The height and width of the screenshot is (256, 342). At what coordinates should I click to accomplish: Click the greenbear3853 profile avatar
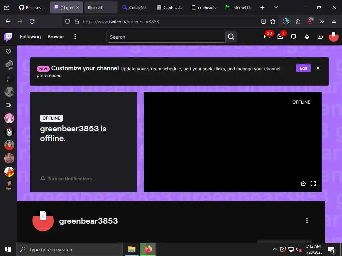tap(43, 221)
